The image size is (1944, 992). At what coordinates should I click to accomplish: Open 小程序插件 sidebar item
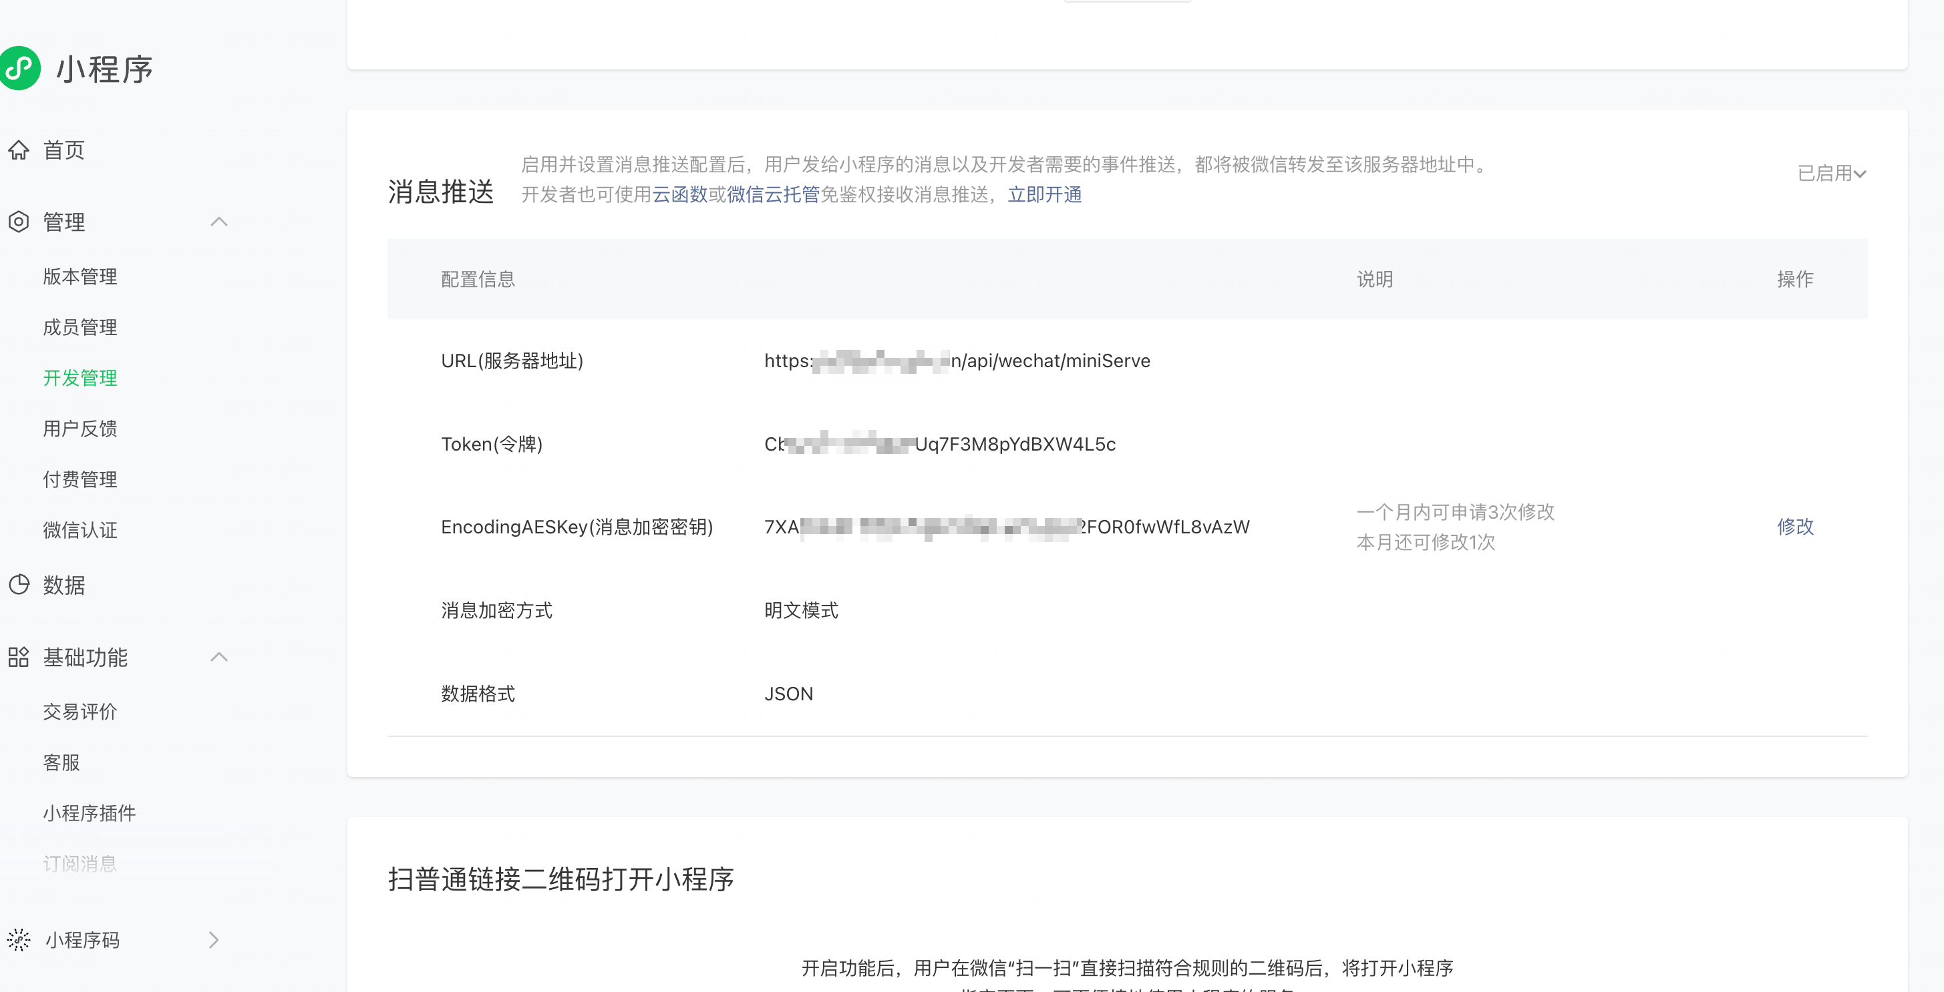(x=89, y=813)
